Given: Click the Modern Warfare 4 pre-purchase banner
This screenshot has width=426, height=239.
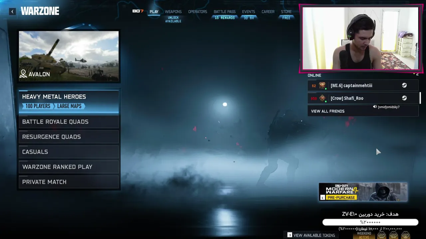Looking at the screenshot, I should pos(363,192).
